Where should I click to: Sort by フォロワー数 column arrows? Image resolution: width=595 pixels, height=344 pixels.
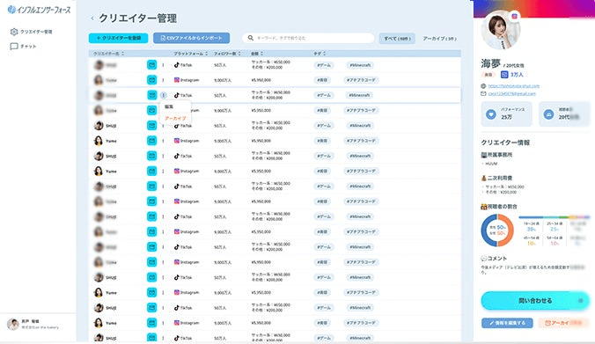239,54
